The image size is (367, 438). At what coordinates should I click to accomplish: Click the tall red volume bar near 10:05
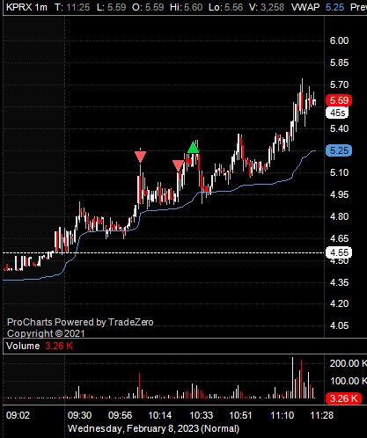coord(140,385)
